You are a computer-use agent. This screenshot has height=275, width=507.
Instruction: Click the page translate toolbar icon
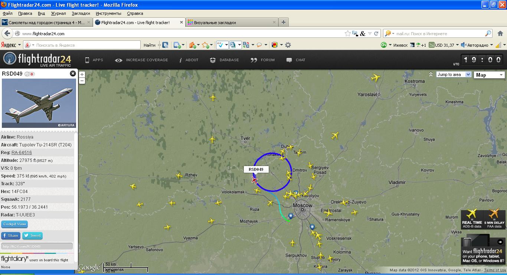pyautogui.click(x=246, y=45)
